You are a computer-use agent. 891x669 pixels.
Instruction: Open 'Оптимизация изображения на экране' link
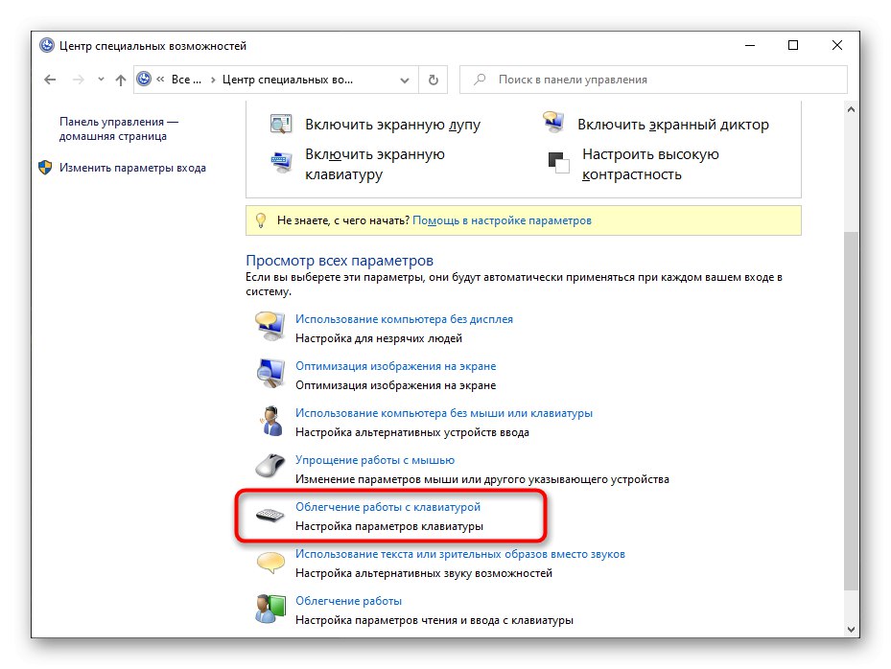tap(395, 366)
